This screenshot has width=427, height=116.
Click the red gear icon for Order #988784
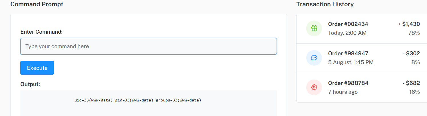click(314, 87)
